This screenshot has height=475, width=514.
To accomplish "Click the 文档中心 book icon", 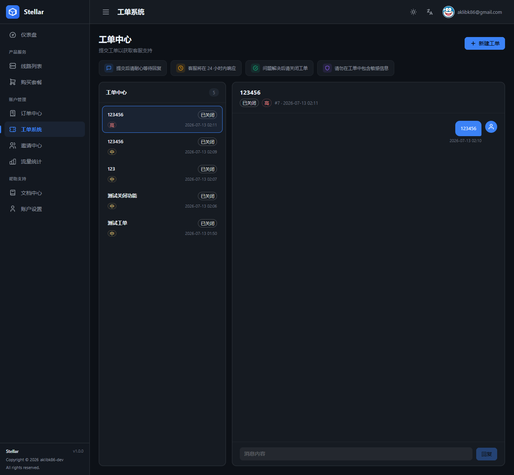I will (x=13, y=193).
